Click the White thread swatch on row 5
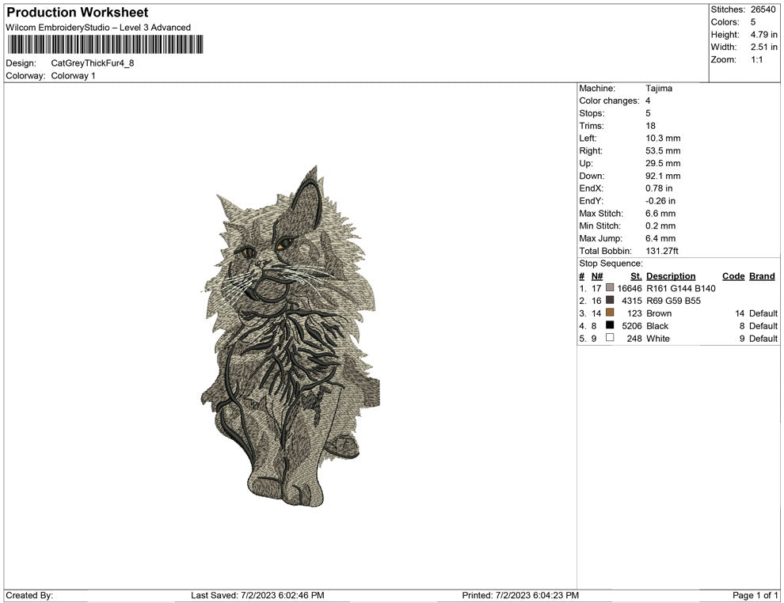The width and height of the screenshot is (784, 603). [610, 338]
